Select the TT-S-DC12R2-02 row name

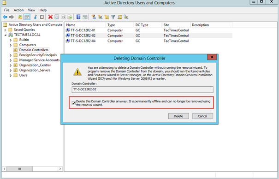point(83,36)
